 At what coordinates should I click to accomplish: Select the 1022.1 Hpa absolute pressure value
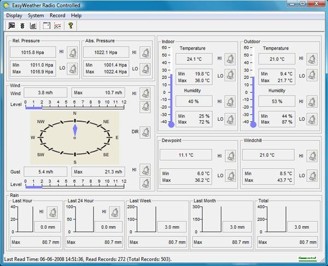tap(106, 52)
